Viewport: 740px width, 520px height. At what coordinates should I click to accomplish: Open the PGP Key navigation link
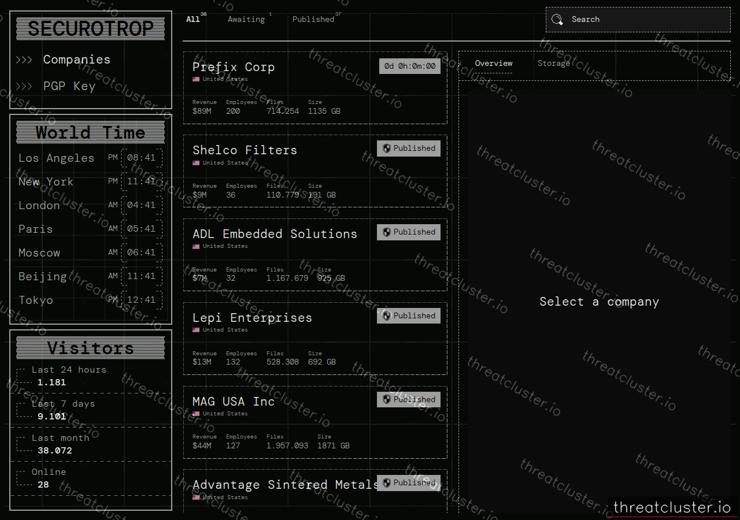pos(69,87)
